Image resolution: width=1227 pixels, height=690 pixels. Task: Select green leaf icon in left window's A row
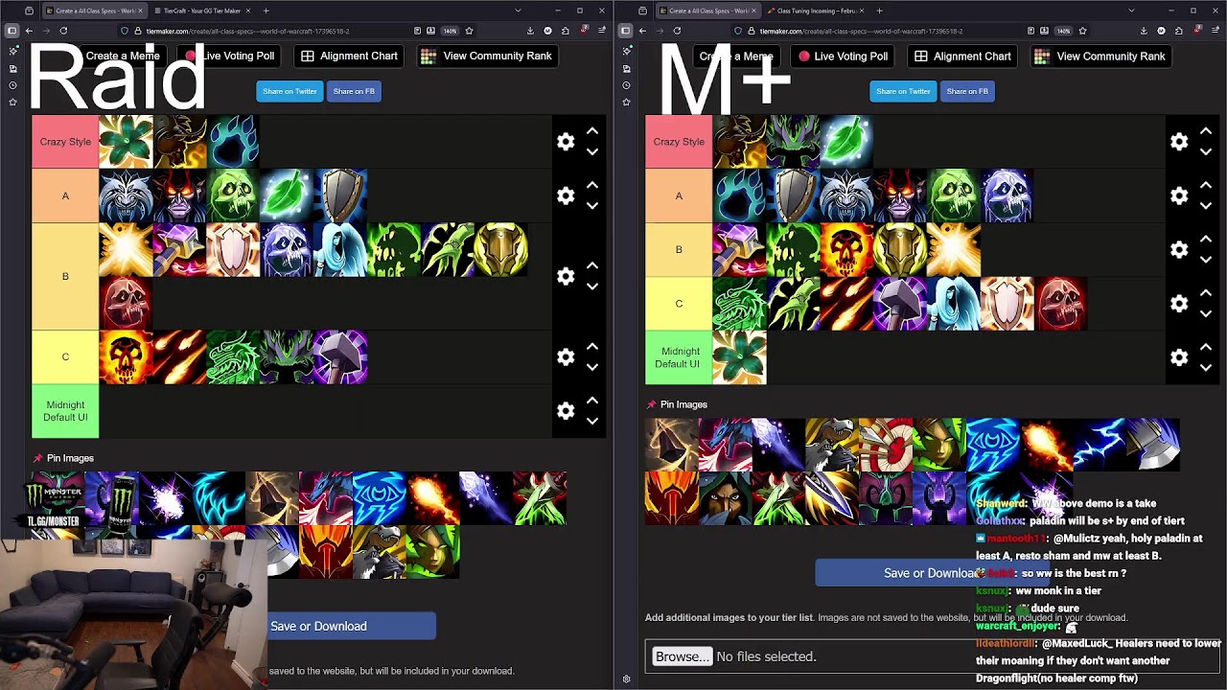287,195
